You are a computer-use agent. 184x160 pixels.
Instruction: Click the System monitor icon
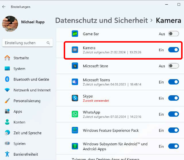(x=7, y=68)
